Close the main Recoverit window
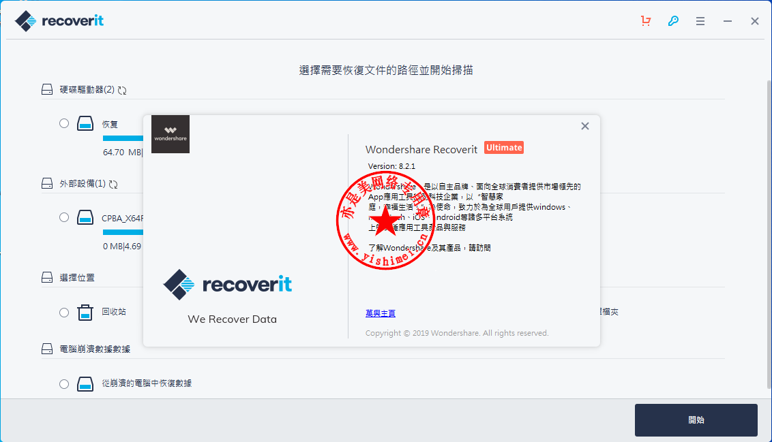 pos(754,21)
